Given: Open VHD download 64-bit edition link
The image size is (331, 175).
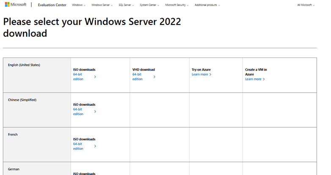Looking at the screenshot, I should coord(138,77).
